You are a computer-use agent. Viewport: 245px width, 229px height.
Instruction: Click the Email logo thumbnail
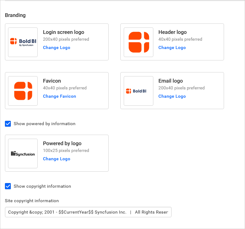[139, 91]
